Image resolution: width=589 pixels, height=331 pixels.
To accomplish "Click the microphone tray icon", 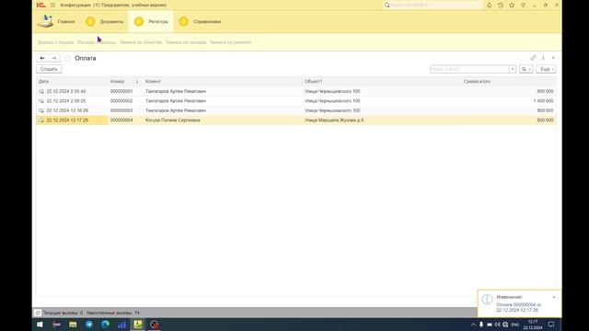I will point(481,325).
